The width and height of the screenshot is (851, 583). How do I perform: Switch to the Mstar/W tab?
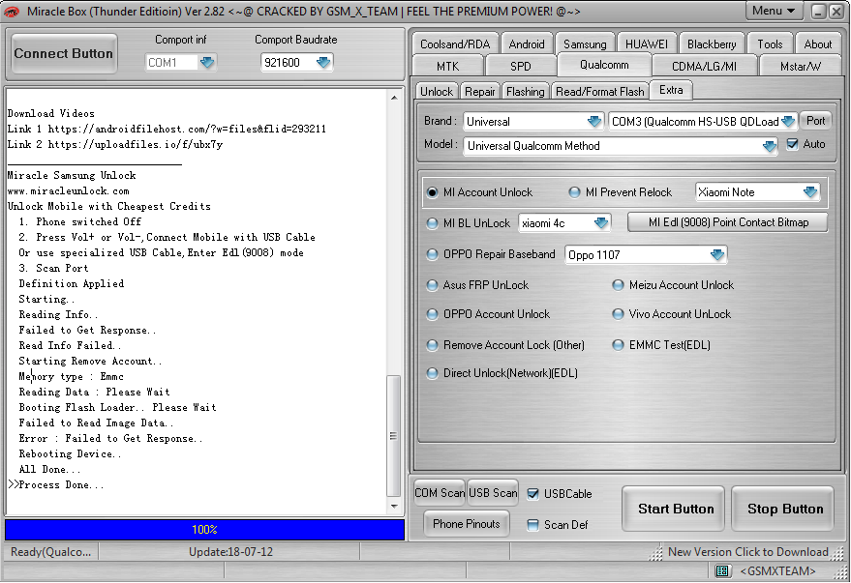tap(801, 66)
